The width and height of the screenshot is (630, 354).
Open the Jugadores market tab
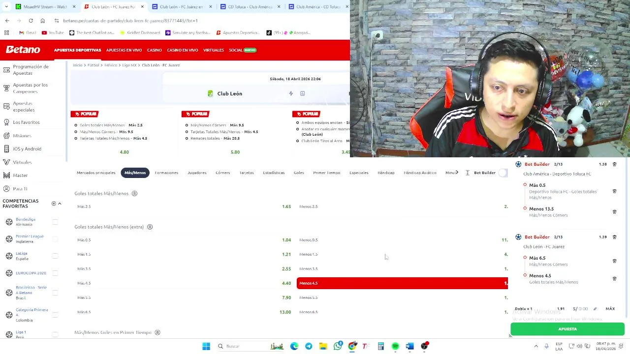point(197,173)
